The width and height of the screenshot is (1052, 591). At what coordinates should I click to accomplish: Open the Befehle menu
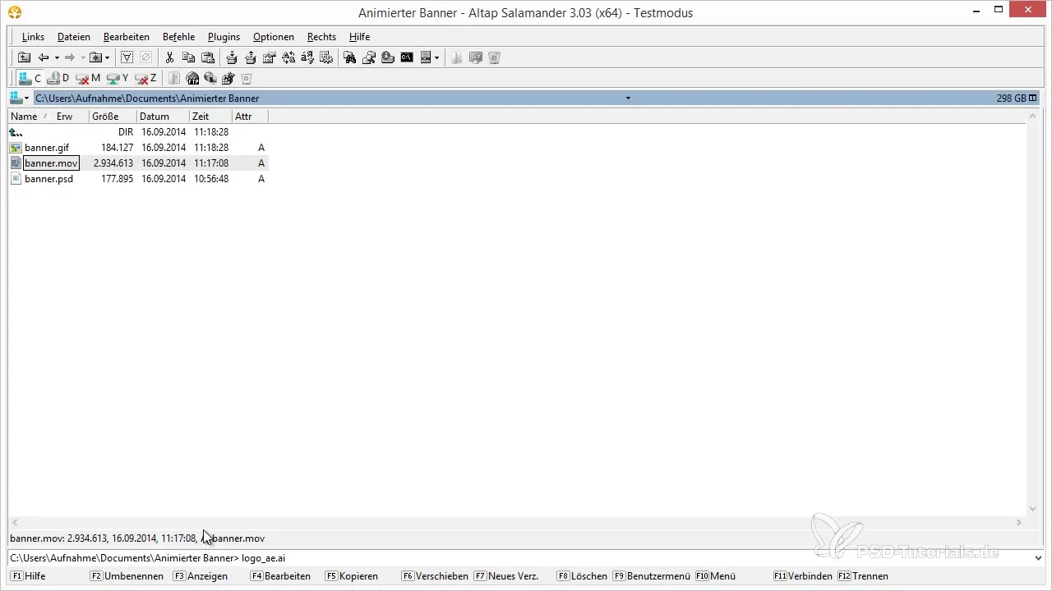(178, 37)
